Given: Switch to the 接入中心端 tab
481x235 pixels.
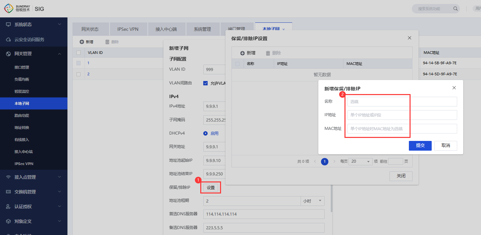Looking at the screenshot, I should [x=166, y=29].
